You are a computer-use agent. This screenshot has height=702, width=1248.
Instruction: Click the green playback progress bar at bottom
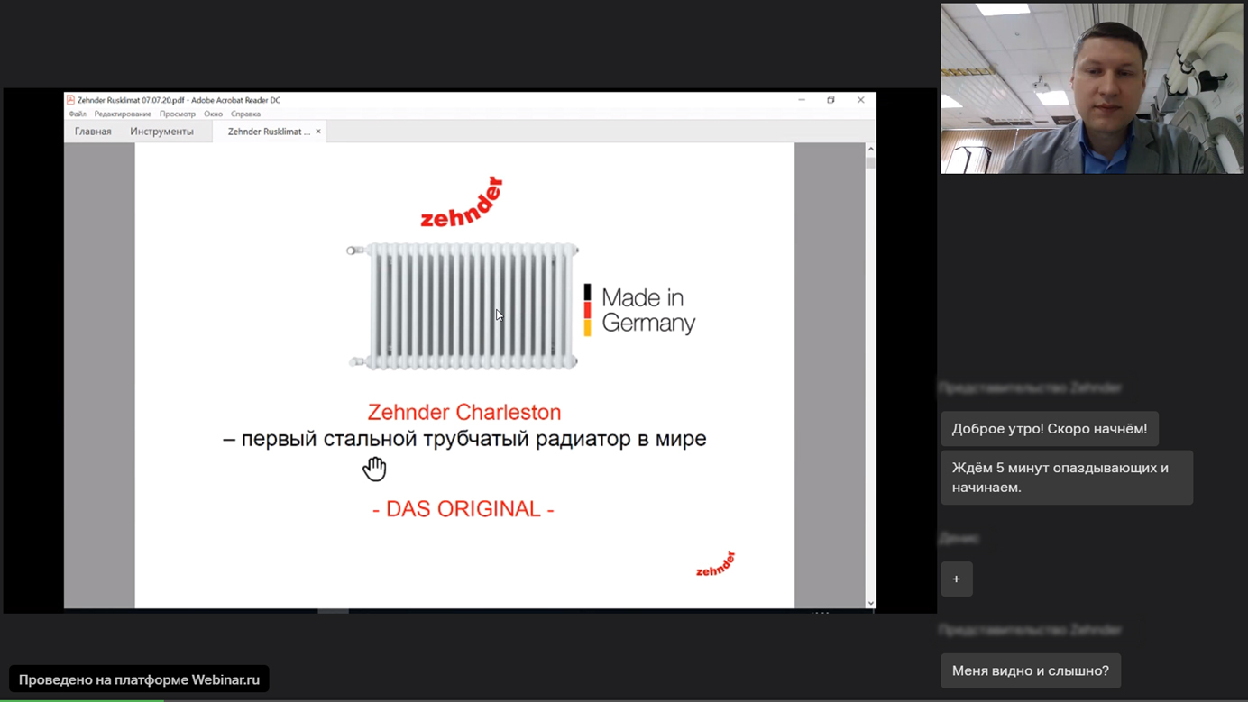coord(81,699)
